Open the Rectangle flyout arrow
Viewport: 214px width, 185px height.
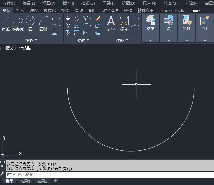point(59,19)
